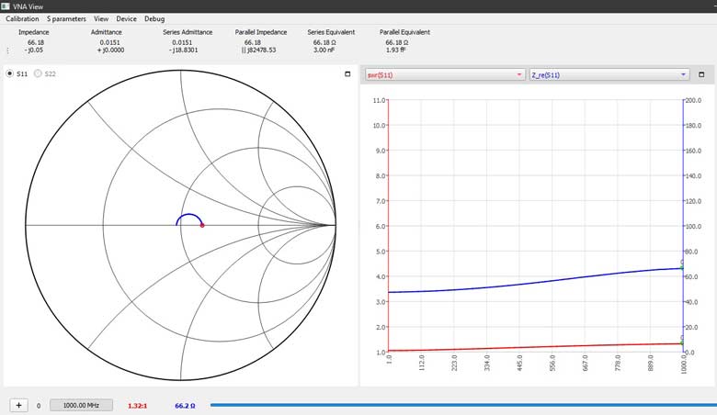The height and width of the screenshot is (415, 717).
Task: Click the Parallel Impedance label
Action: (261, 32)
